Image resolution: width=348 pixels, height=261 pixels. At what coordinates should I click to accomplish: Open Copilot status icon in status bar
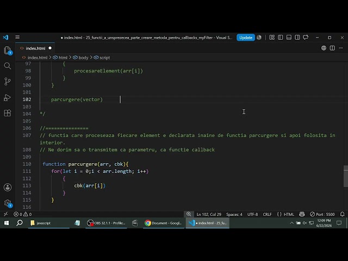point(302,214)
